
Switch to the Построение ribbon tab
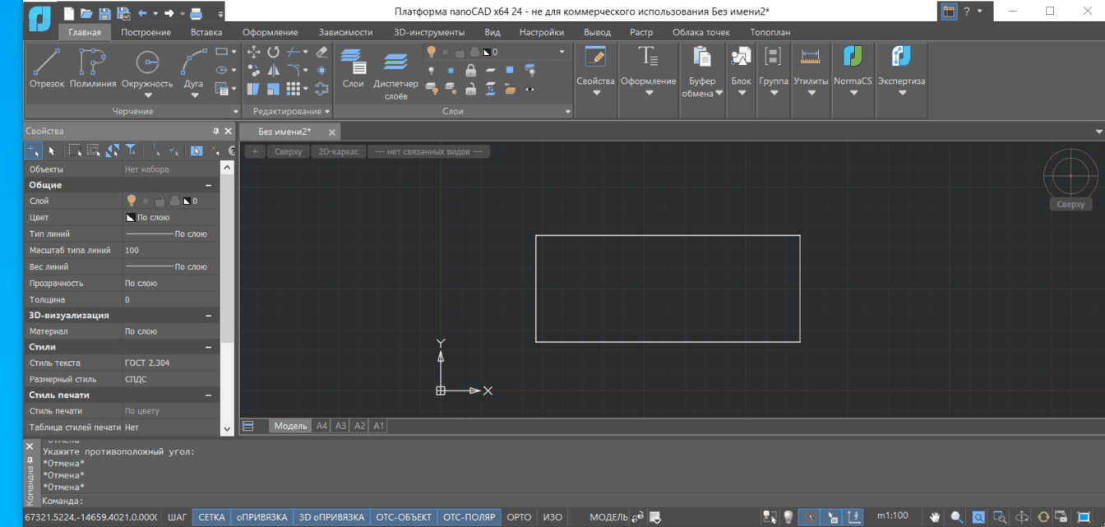point(146,32)
